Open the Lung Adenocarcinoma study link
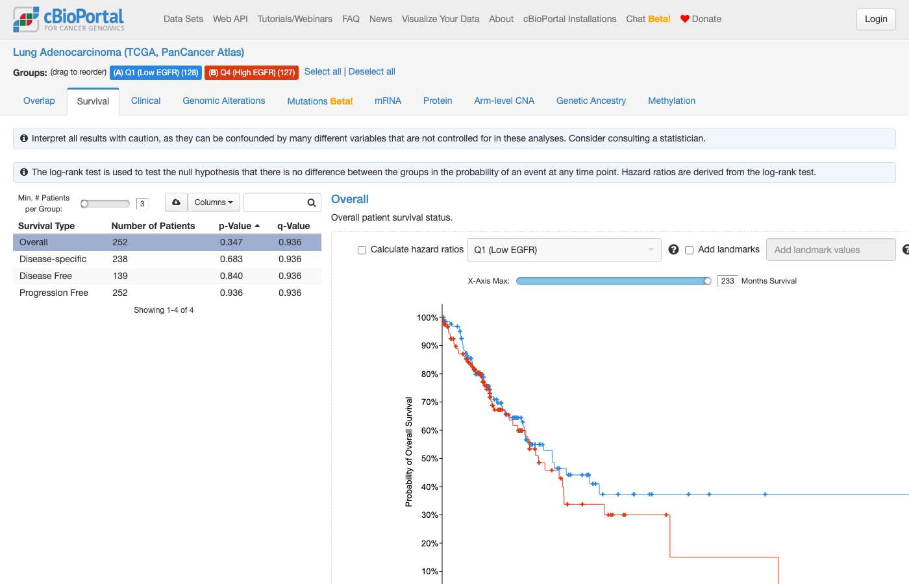 [x=129, y=52]
